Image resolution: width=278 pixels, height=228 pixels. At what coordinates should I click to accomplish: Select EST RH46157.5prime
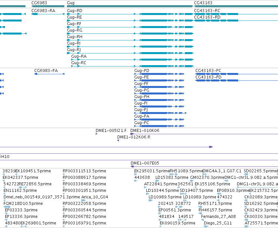click(215, 210)
